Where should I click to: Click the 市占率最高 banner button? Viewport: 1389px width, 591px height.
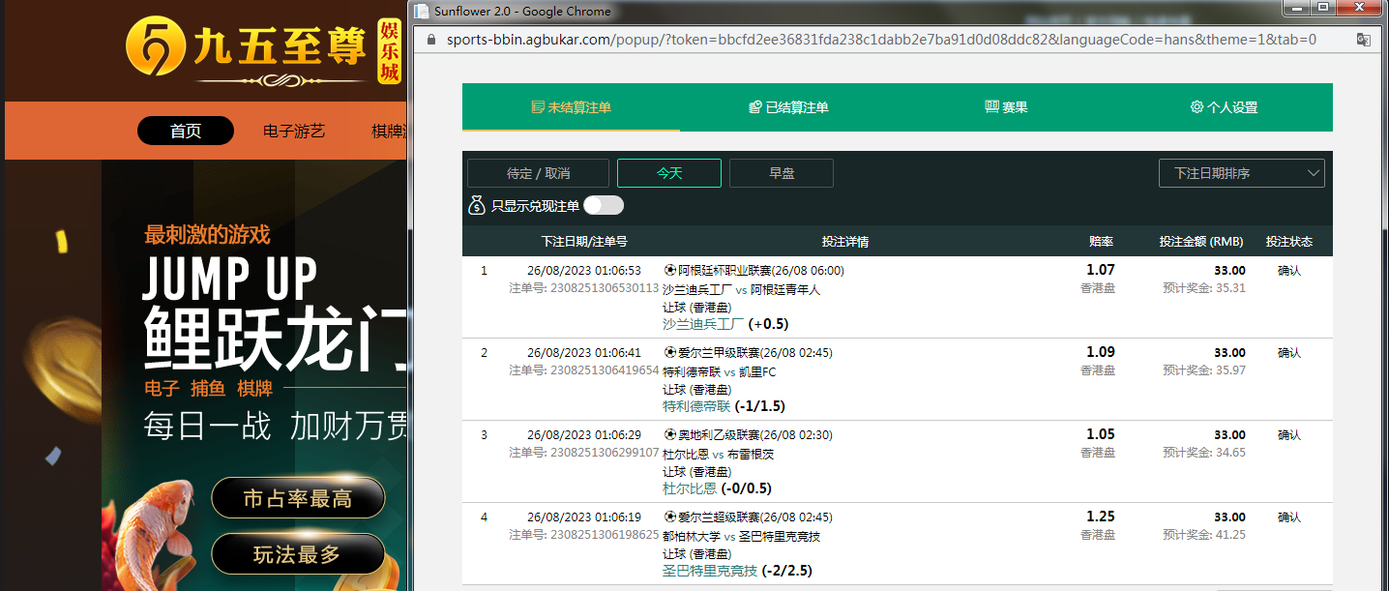(x=298, y=499)
